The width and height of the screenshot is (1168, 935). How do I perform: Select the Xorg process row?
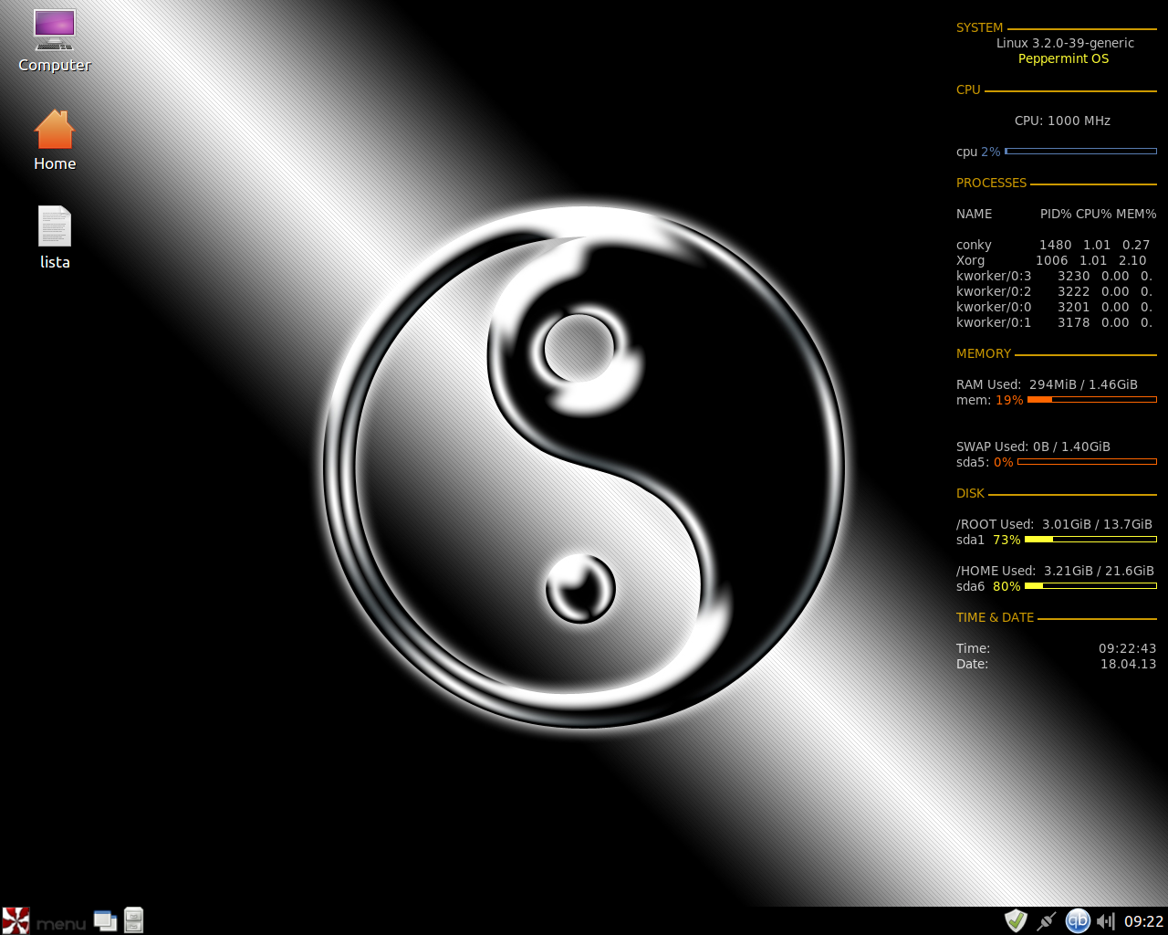pyautogui.click(x=1051, y=260)
